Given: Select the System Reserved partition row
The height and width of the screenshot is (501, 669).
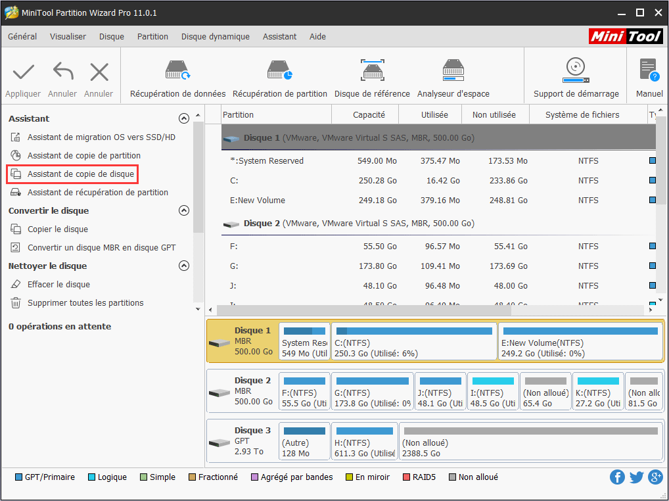Looking at the screenshot, I should [x=438, y=161].
